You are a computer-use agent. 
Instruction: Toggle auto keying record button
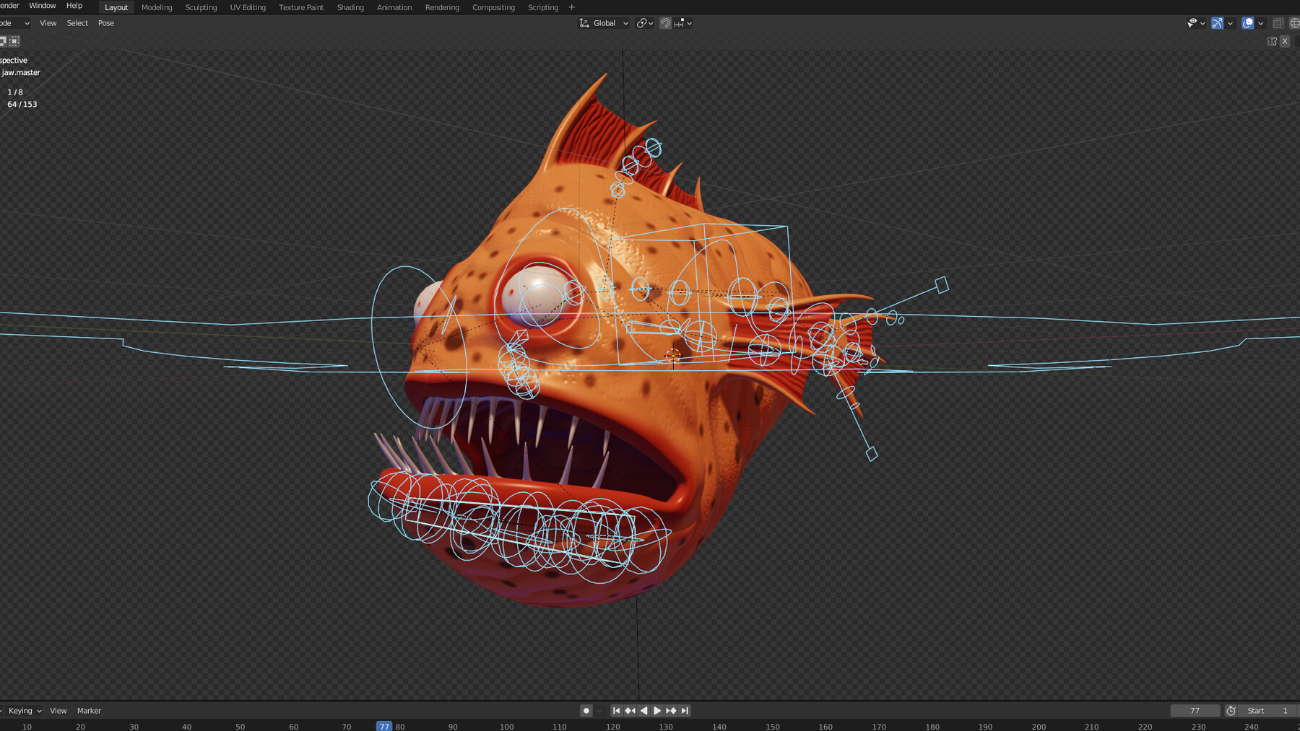pos(586,710)
